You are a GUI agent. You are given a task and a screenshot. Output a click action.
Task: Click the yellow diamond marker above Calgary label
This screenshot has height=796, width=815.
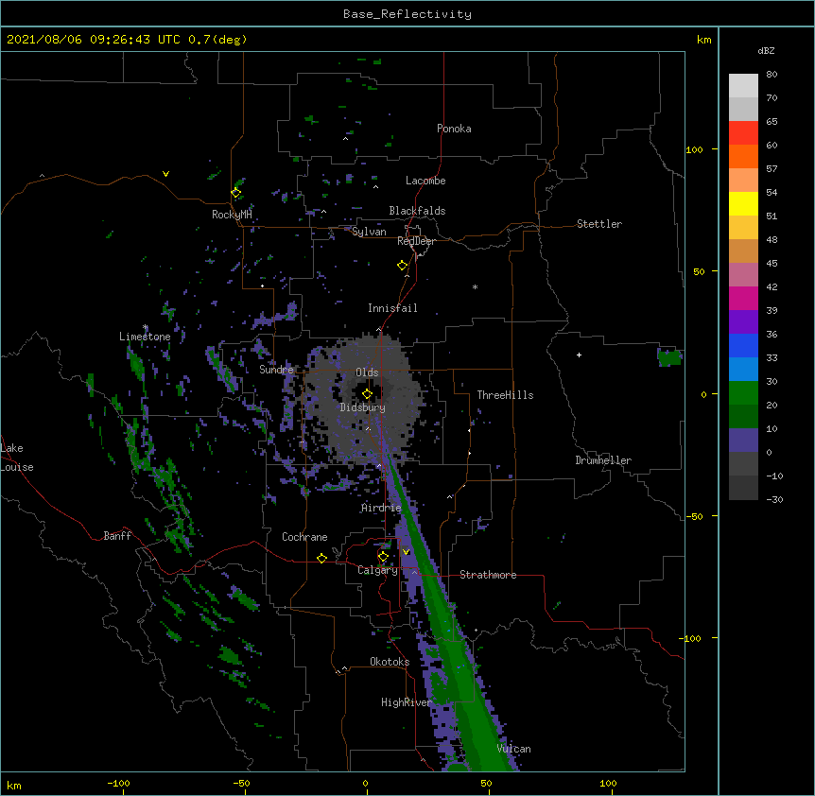click(x=383, y=557)
